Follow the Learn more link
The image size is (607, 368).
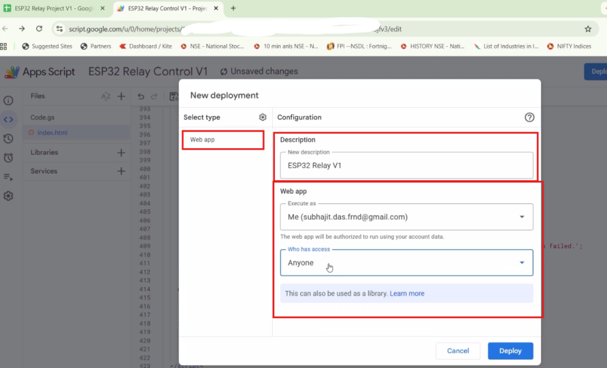pyautogui.click(x=407, y=293)
